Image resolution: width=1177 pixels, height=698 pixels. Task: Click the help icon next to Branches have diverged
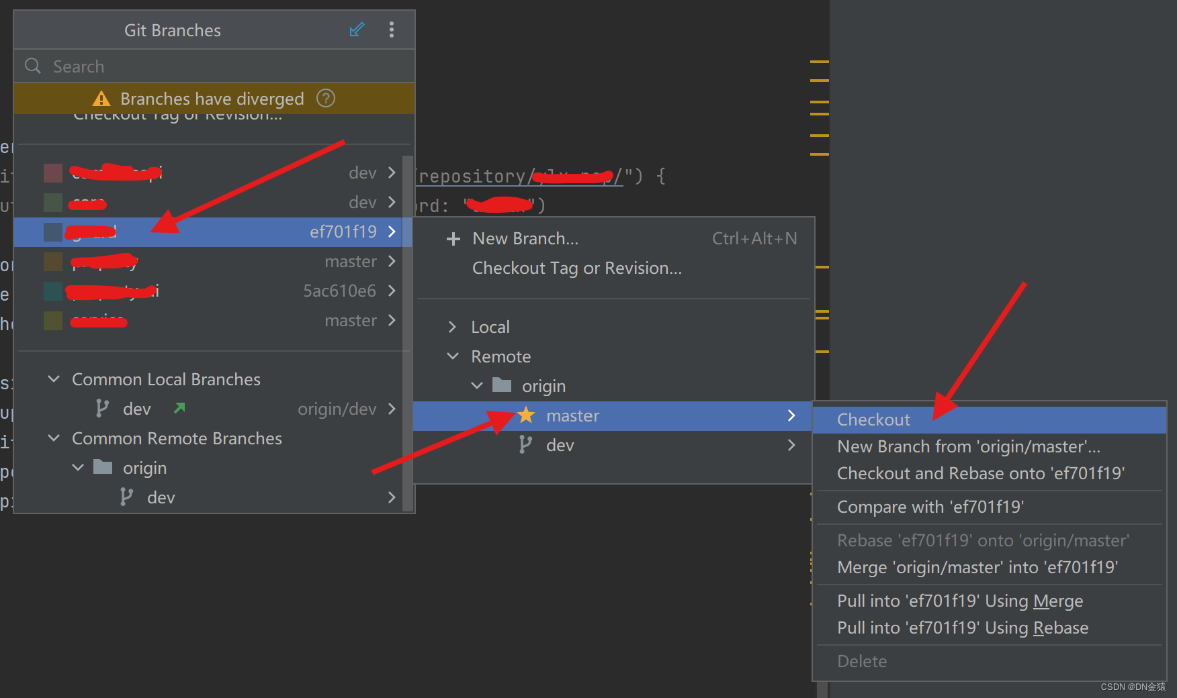click(x=326, y=99)
